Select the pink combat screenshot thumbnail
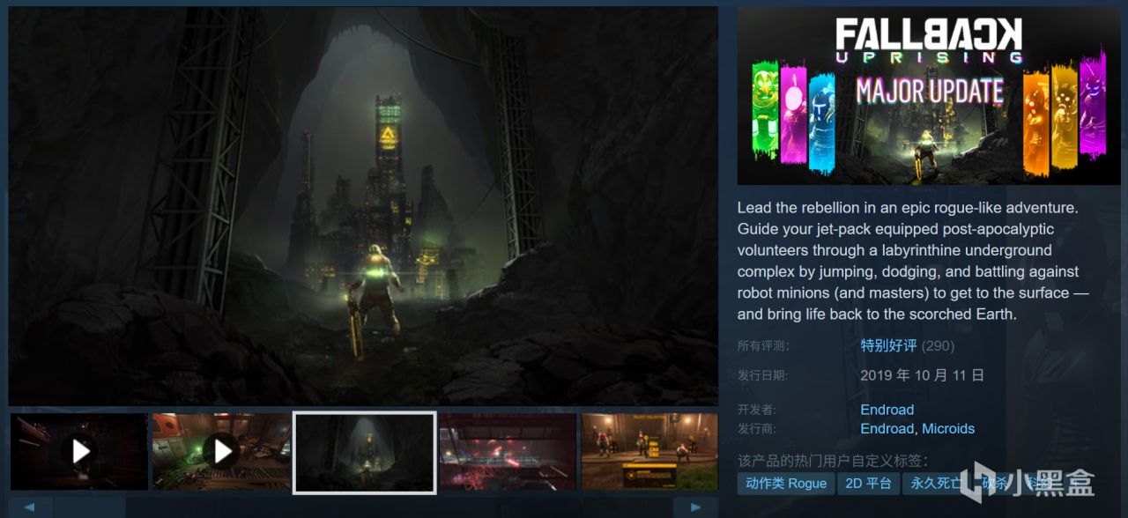 pyautogui.click(x=507, y=451)
